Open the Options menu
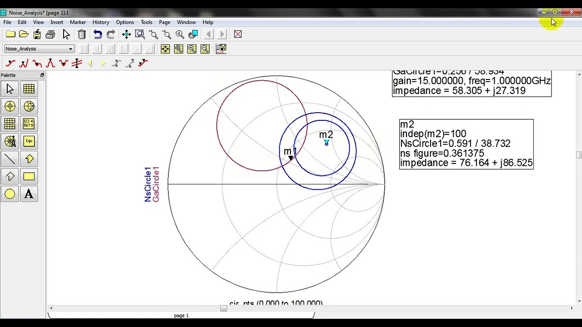Image resolution: width=582 pixels, height=327 pixels. (125, 22)
